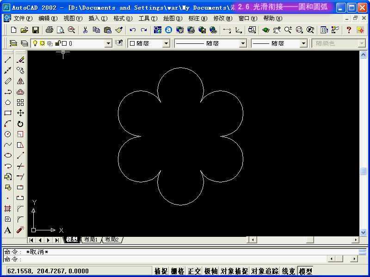
Task: Click horizontal scrollbar right arrow of drawing
Action: click(x=355, y=240)
